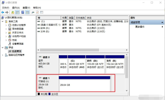Image resolution: width=165 pixels, height=100 pixels.
Task: Open the View (查看) menu
Action: (26, 8)
